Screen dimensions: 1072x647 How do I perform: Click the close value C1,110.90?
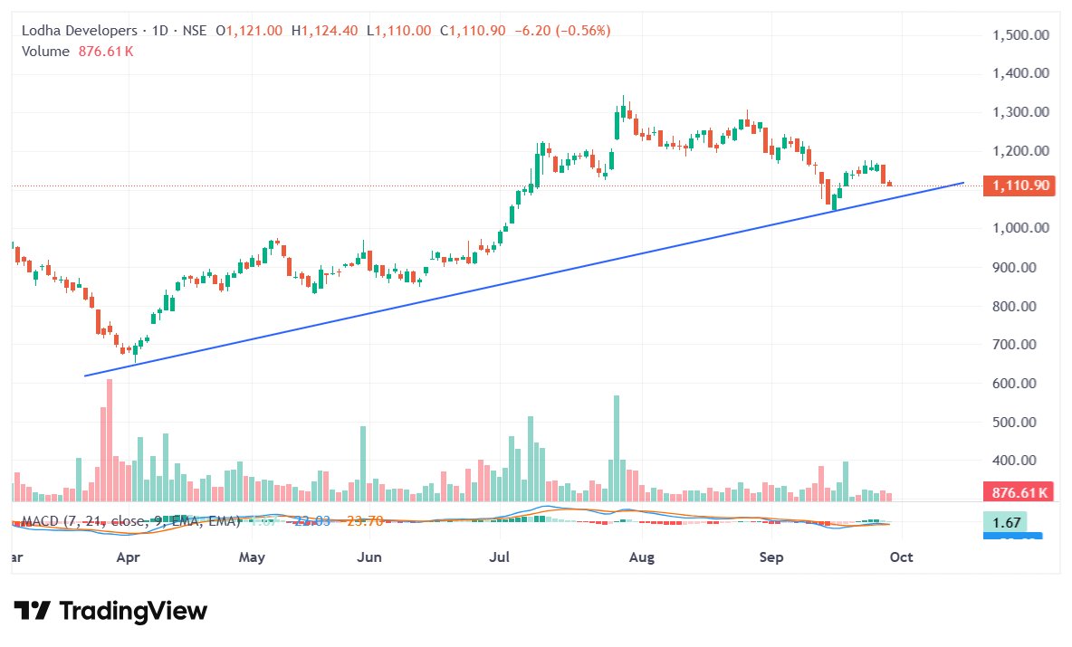[x=474, y=31]
